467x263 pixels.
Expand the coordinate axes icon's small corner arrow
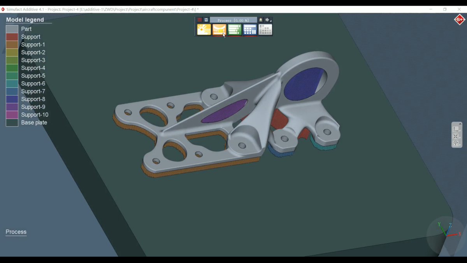[x=460, y=132]
